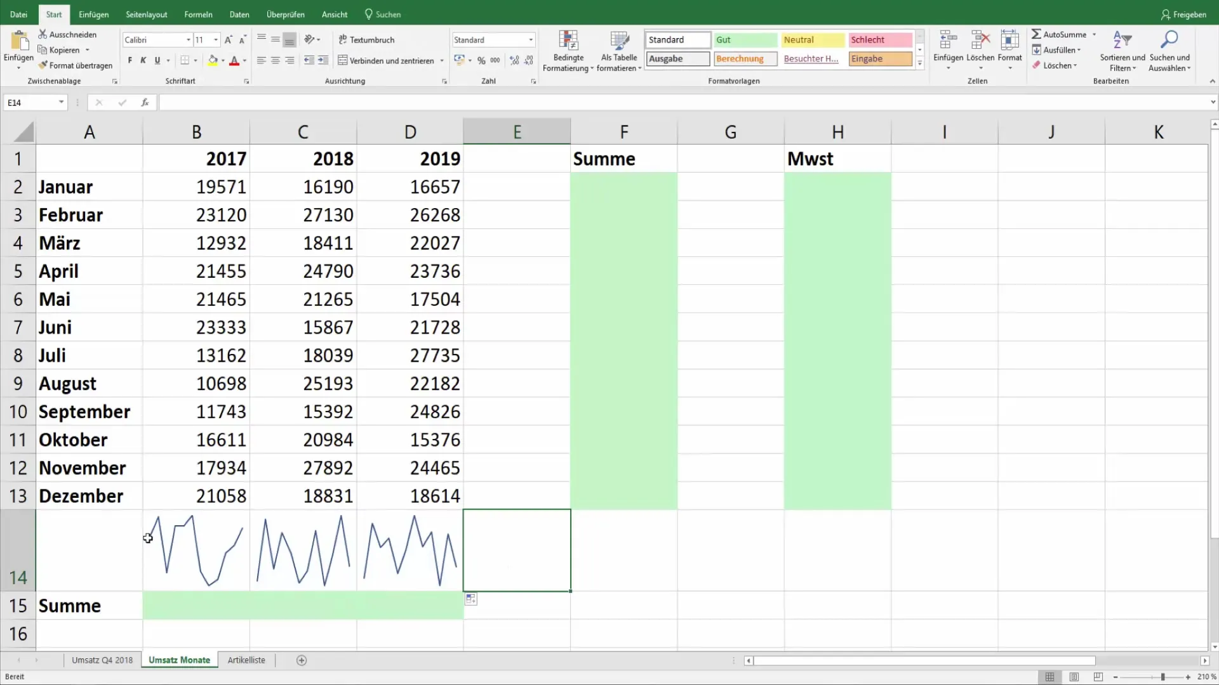The image size is (1219, 685).
Task: Open Sortieren und Filtern
Action: pyautogui.click(x=1122, y=51)
